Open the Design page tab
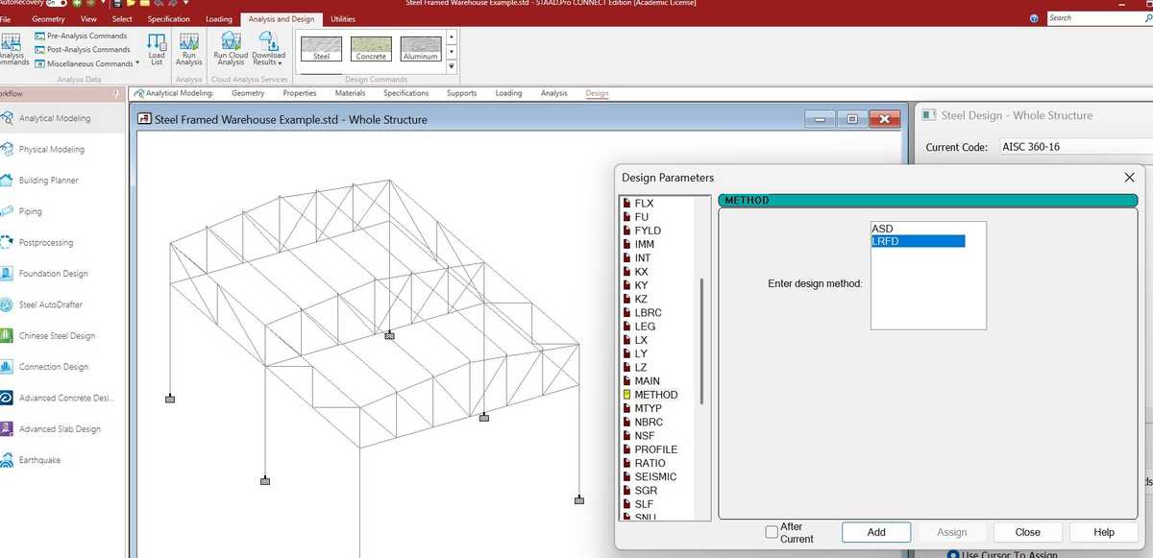 (x=597, y=93)
